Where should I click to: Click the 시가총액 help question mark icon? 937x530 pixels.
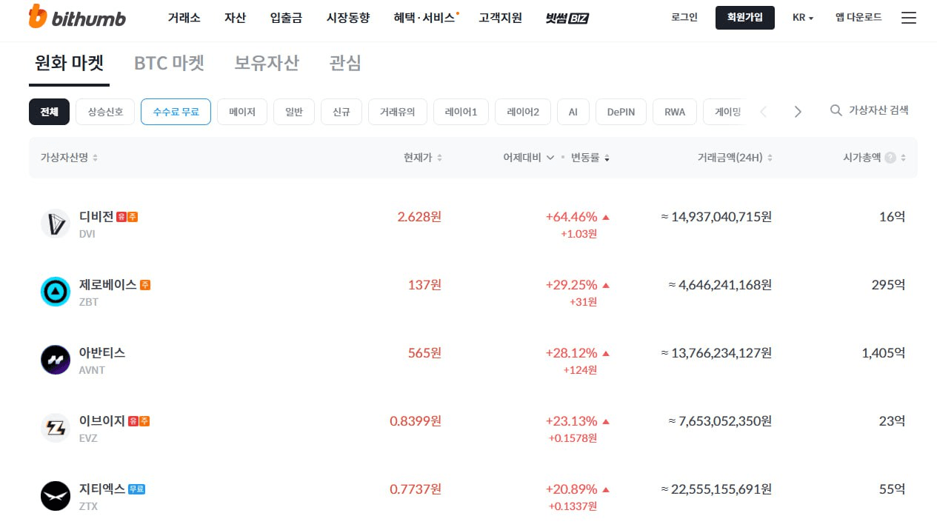click(890, 158)
